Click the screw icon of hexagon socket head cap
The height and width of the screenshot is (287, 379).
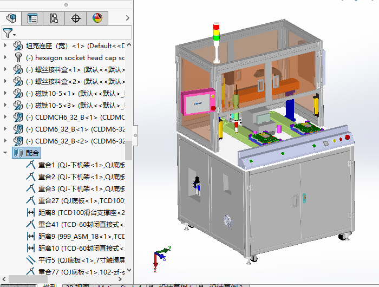(x=18, y=57)
